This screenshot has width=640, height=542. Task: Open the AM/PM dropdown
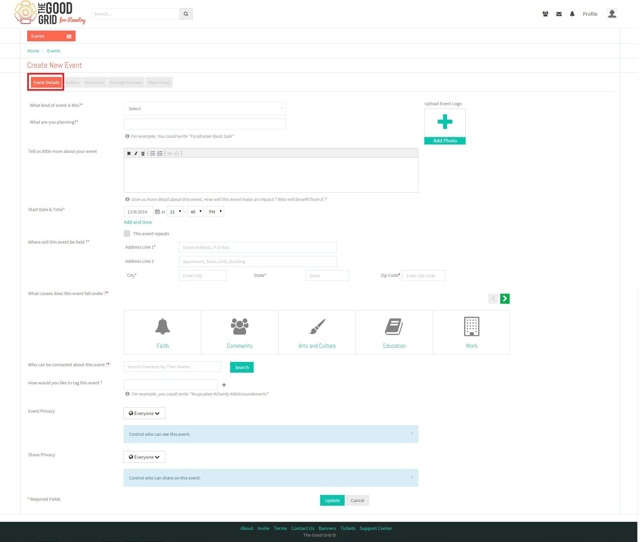(215, 212)
